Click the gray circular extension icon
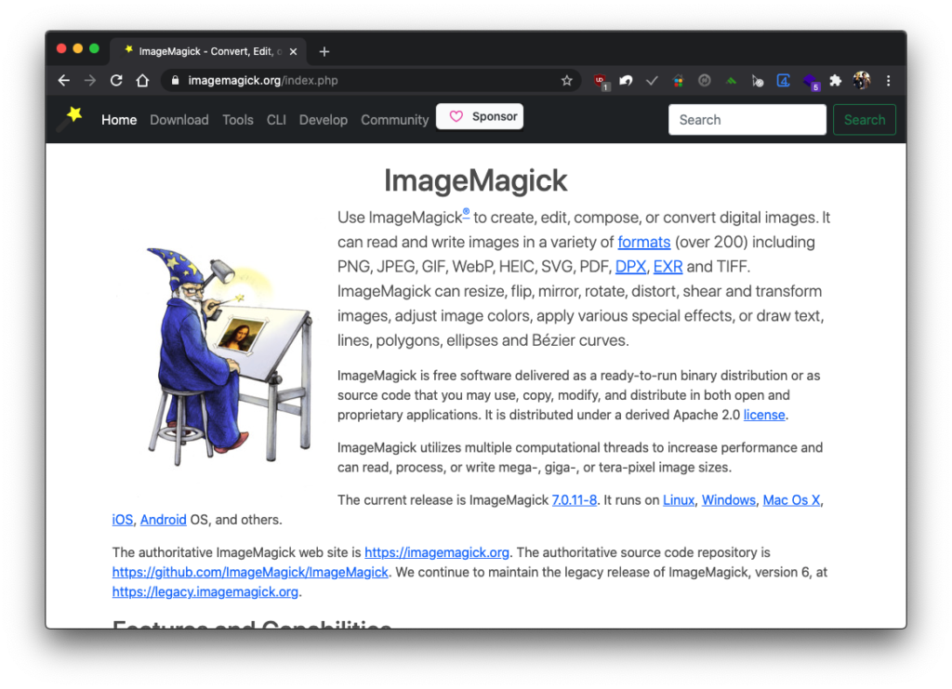Image resolution: width=952 pixels, height=689 pixels. (x=705, y=80)
